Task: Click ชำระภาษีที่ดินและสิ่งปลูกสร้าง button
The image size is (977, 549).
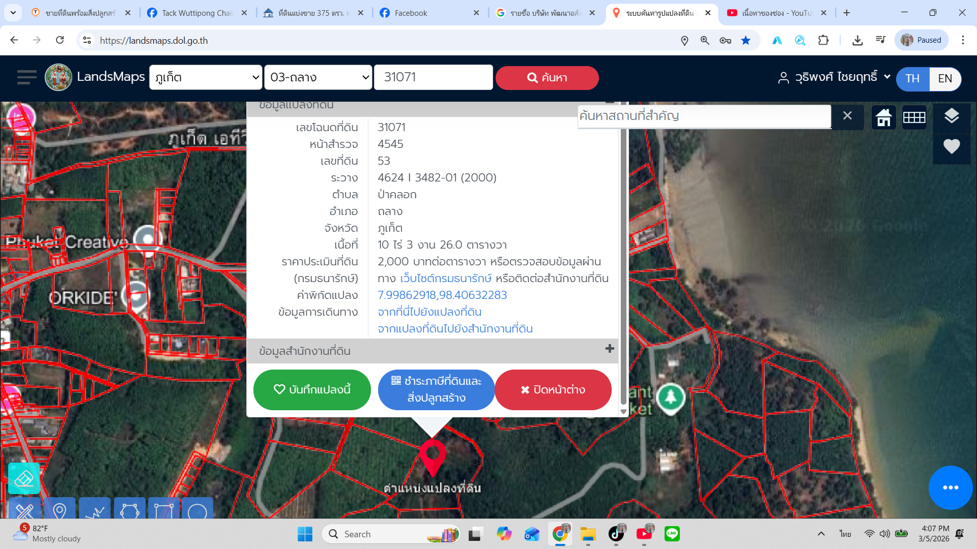Action: click(436, 390)
